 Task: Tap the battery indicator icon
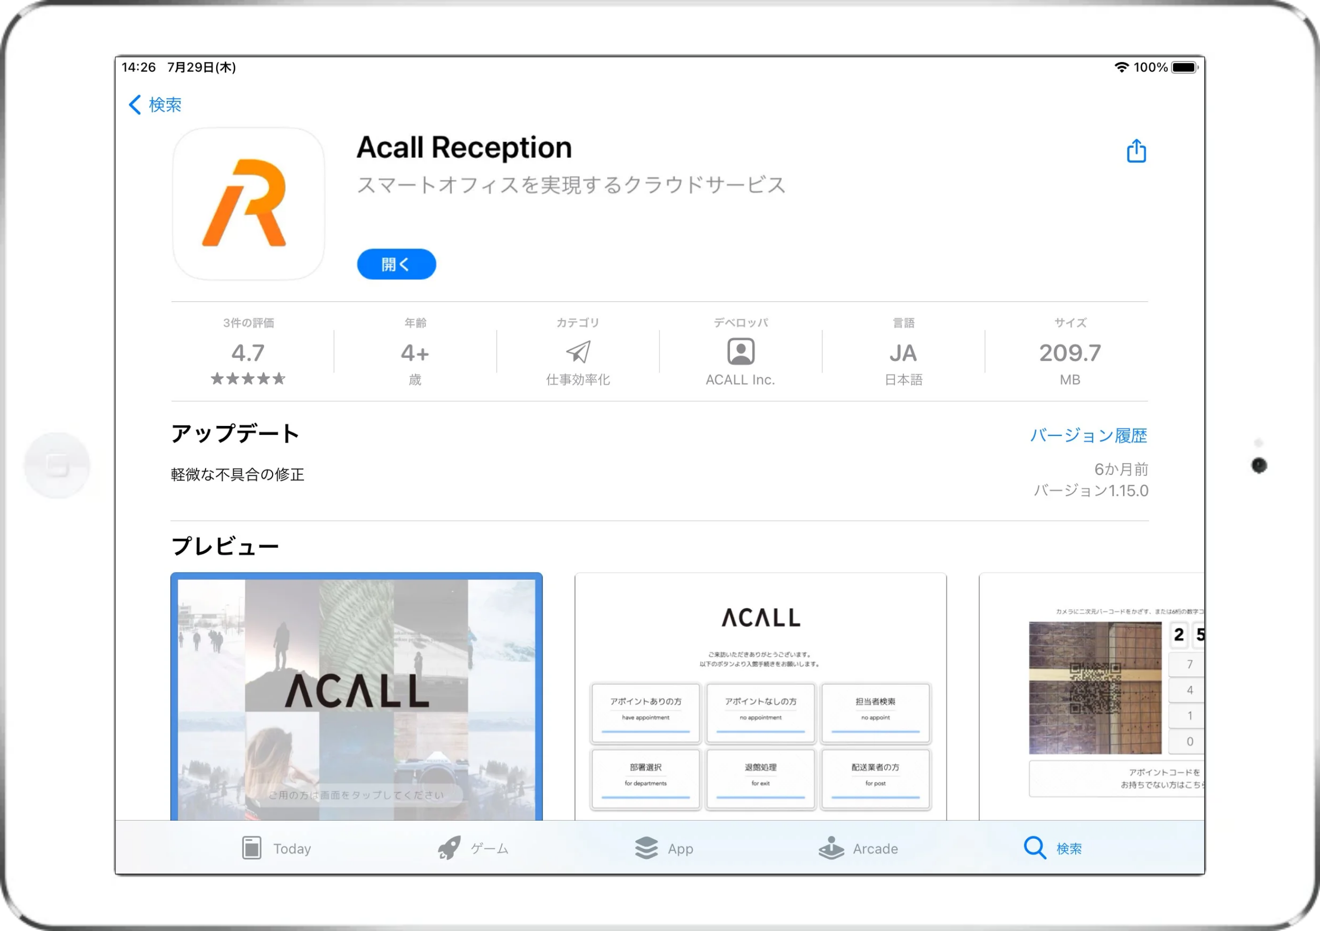point(1184,67)
